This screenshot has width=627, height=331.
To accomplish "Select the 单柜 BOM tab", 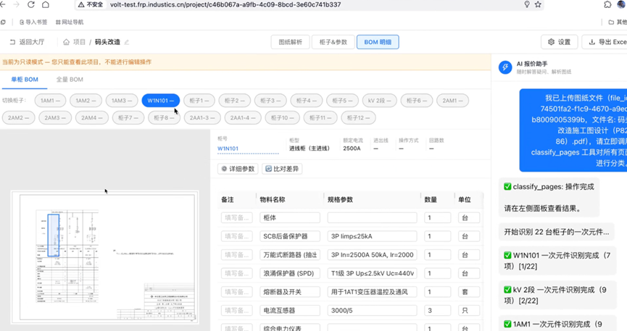I will click(25, 80).
